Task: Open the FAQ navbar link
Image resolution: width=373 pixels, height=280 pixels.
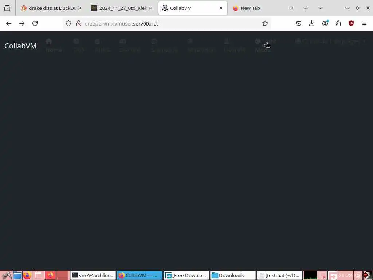Action: pos(79,46)
